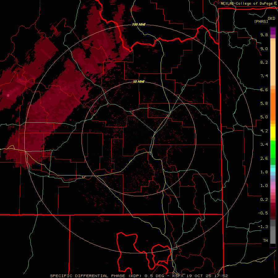This screenshot has height=278, width=278.
Task: Click the 7.4 value on the color scale
Action: [x=264, y=76]
